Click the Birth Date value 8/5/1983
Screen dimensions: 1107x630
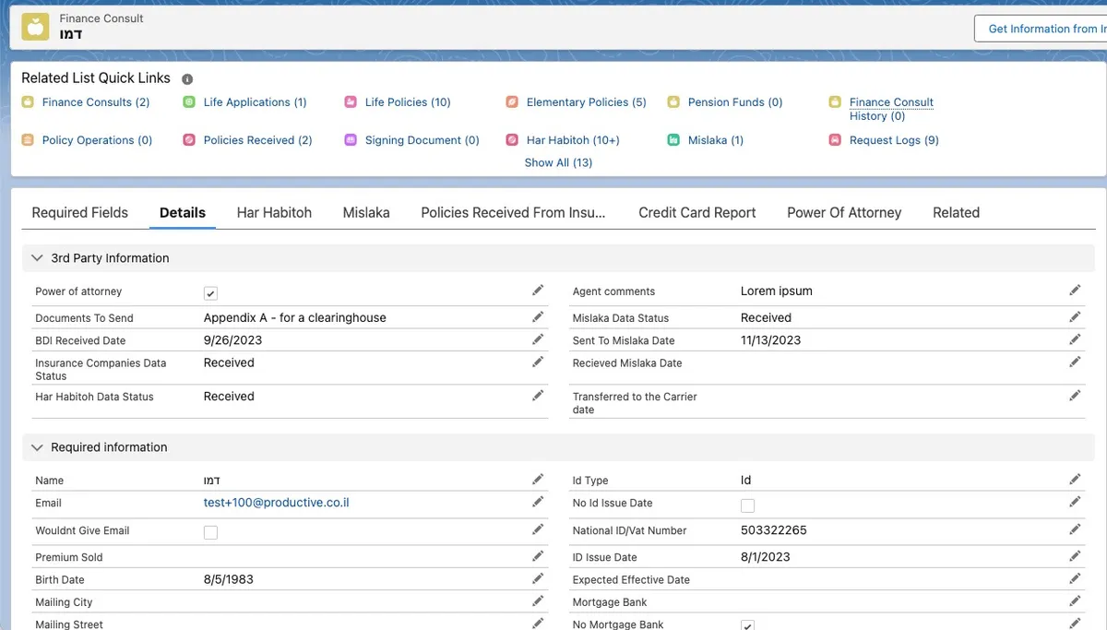click(229, 580)
